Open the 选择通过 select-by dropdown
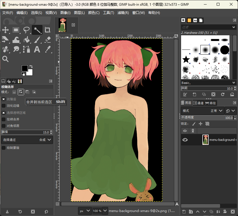 tap(27, 140)
